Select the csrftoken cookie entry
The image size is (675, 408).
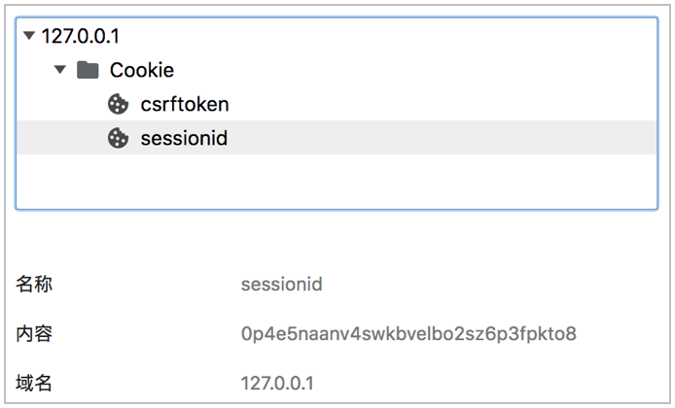(x=185, y=104)
